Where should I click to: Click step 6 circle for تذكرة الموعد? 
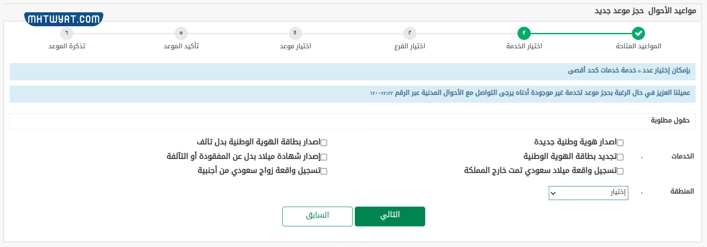coord(66,33)
